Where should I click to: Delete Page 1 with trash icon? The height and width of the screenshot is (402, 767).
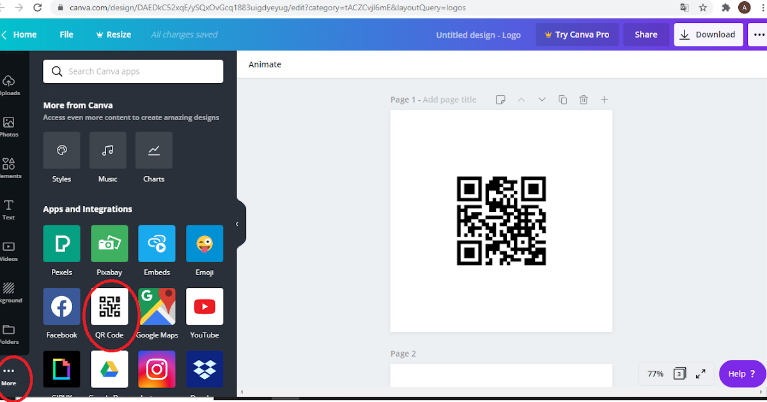coord(584,100)
